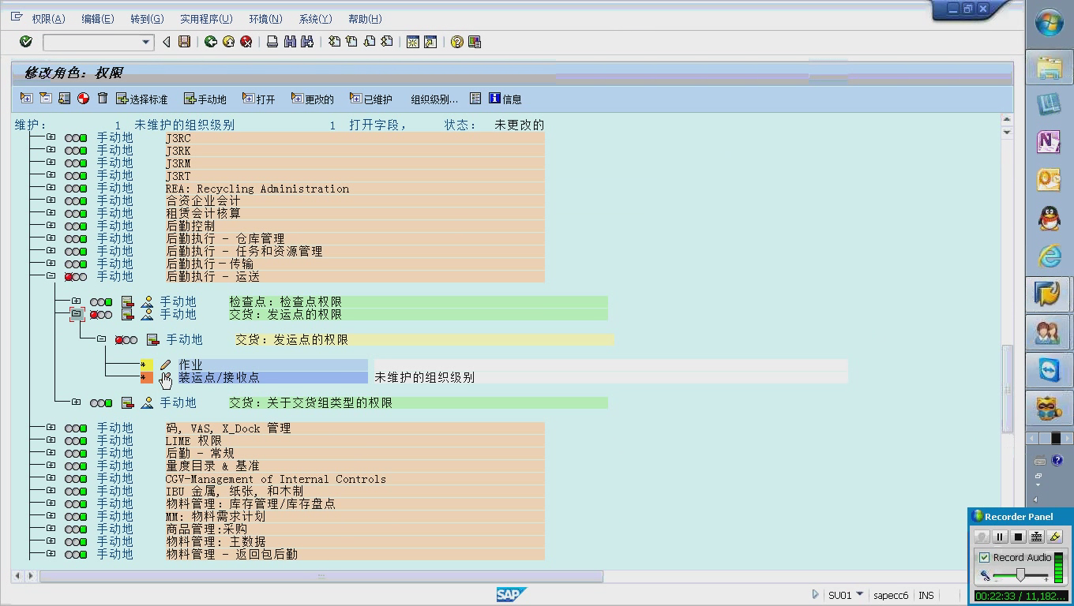
Task: Click the horizontal scrollbar of the tree
Action: click(321, 577)
